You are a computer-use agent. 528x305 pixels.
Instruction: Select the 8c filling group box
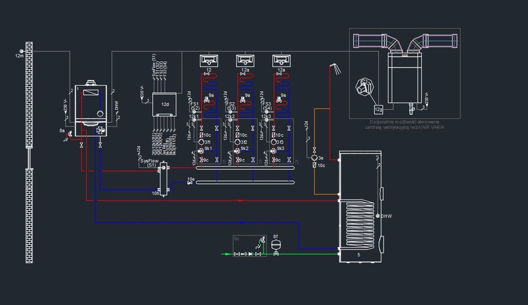pos(250,246)
